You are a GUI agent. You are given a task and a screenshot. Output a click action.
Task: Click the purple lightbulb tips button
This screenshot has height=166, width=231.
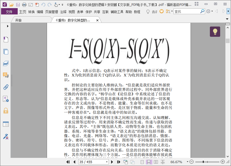[x=215, y=32]
